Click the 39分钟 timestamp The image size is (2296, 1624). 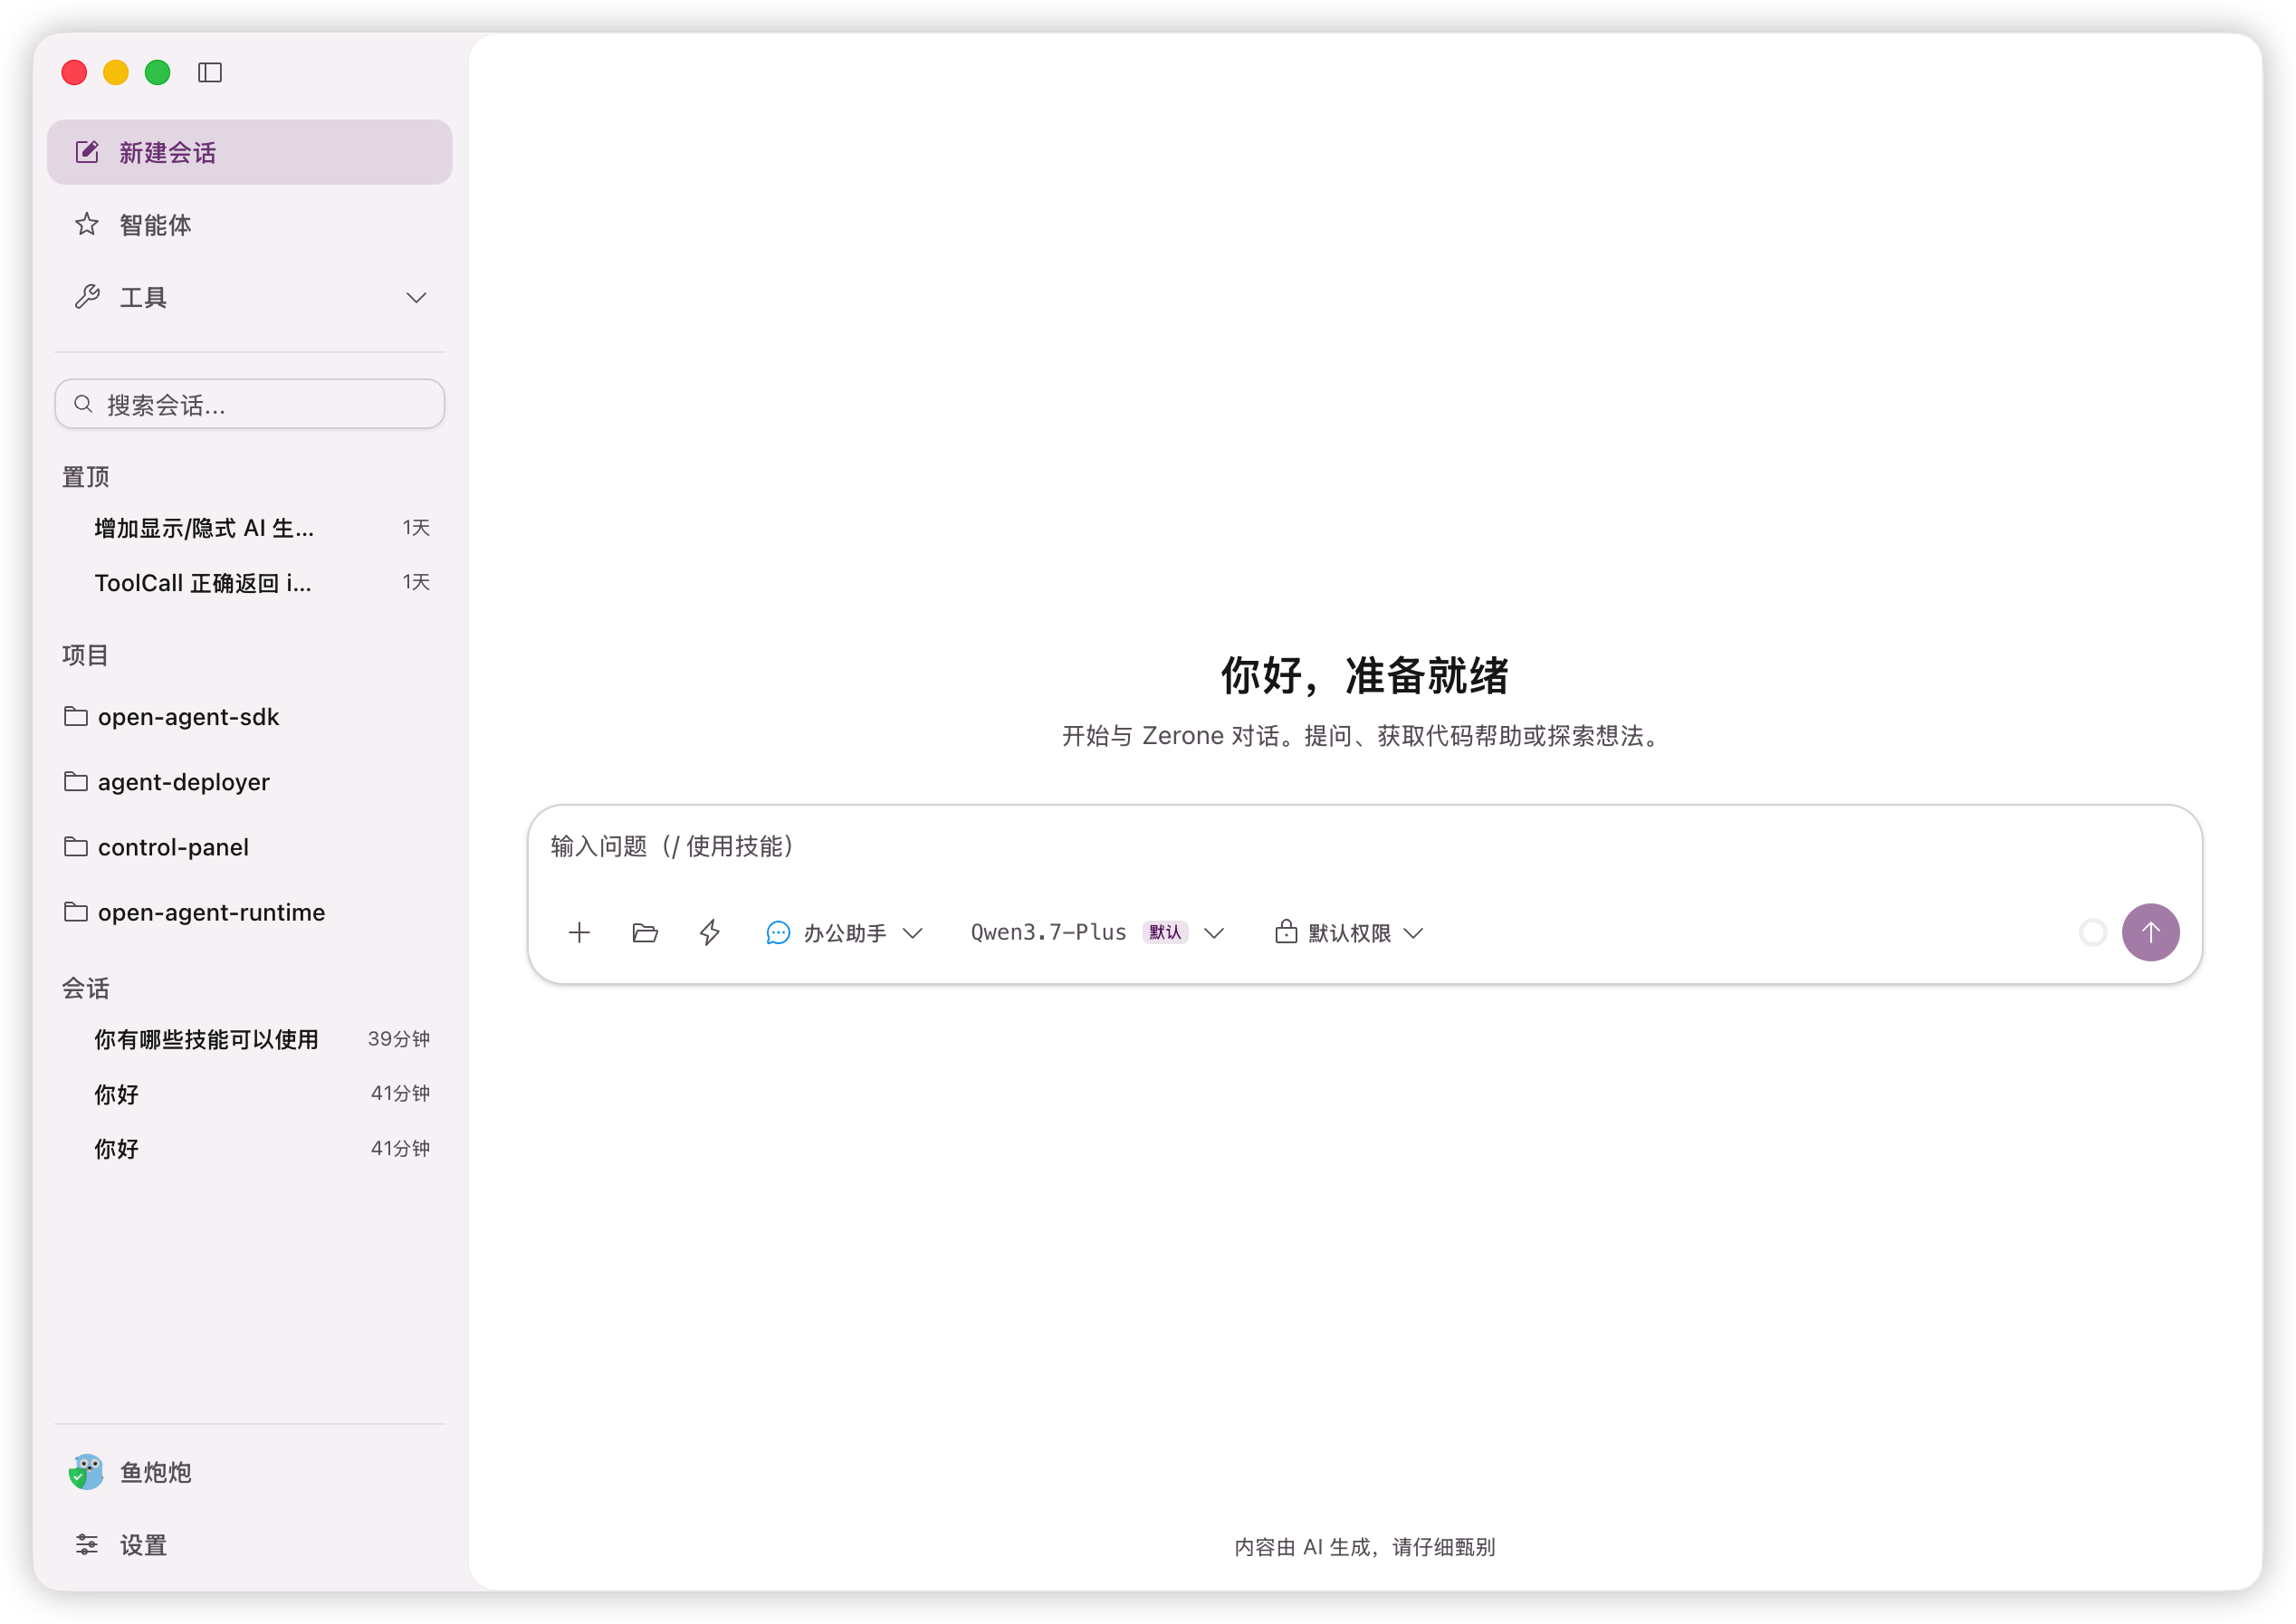399,1039
